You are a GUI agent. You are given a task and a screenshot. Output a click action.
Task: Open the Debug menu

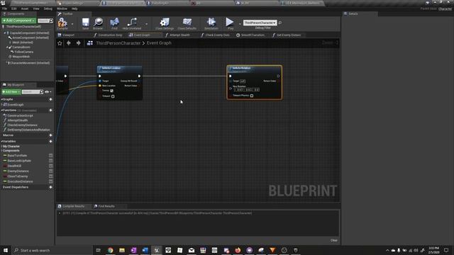[x=48, y=8]
